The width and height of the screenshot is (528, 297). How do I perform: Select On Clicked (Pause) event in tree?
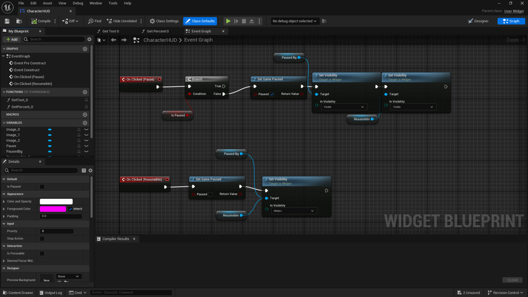click(29, 77)
